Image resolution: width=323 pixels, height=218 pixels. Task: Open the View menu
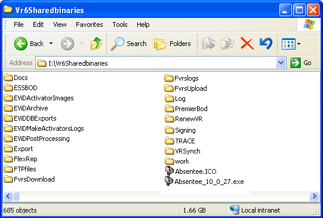point(60,24)
